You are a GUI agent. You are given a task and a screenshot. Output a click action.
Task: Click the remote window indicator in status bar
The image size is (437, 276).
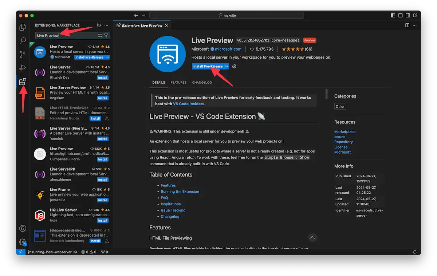point(21,252)
